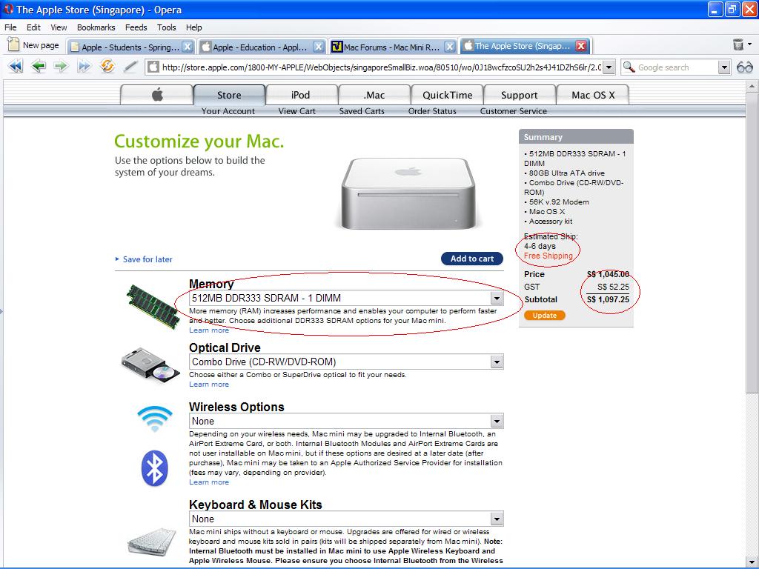This screenshot has width=759, height=569.
Task: Click the page scrollbar down arrow
Action: tap(752, 562)
